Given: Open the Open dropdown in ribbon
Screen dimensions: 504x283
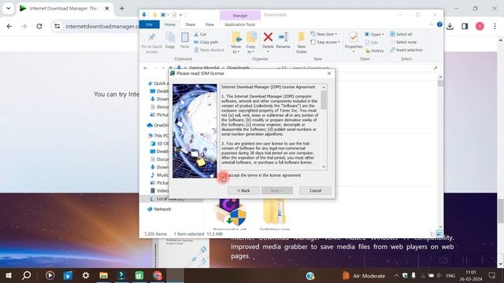Looking at the screenshot, I should [375, 35].
